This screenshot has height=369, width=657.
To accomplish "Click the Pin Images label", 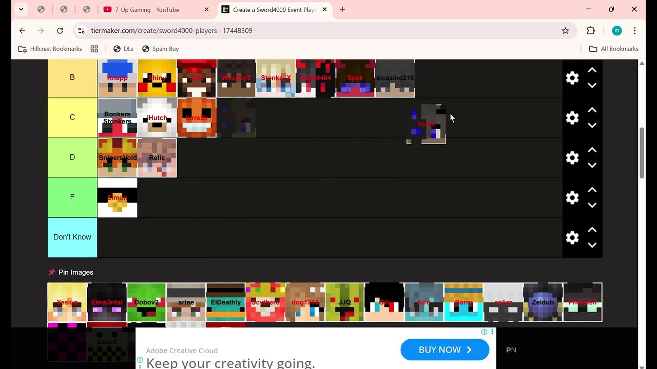I will (x=75, y=272).
